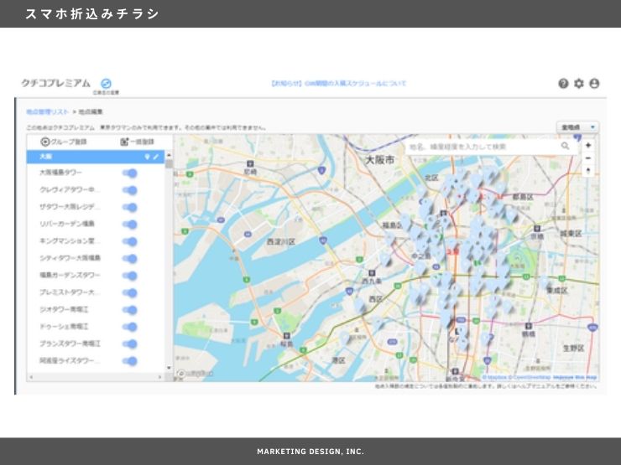Click the 港区 label on the map
Image resolution: width=621 pixels, height=465 pixels.
(x=338, y=360)
